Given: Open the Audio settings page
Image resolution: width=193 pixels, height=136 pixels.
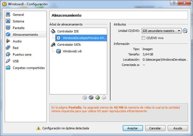Looking at the screenshot, I should pos(26,41).
